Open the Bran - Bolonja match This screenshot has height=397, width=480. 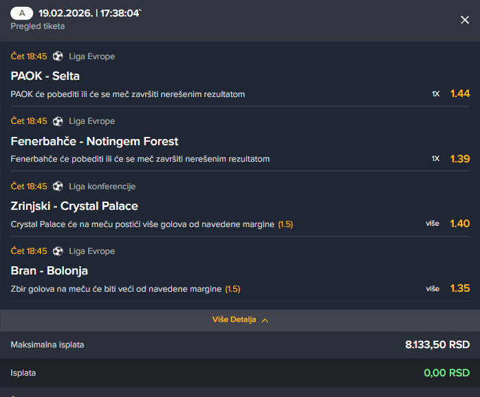pyautogui.click(x=50, y=270)
